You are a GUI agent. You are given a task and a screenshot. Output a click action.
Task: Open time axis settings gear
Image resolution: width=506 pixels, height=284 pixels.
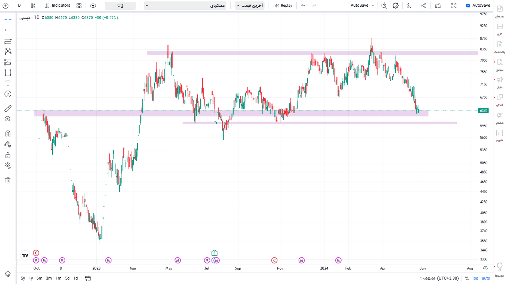[485, 268]
